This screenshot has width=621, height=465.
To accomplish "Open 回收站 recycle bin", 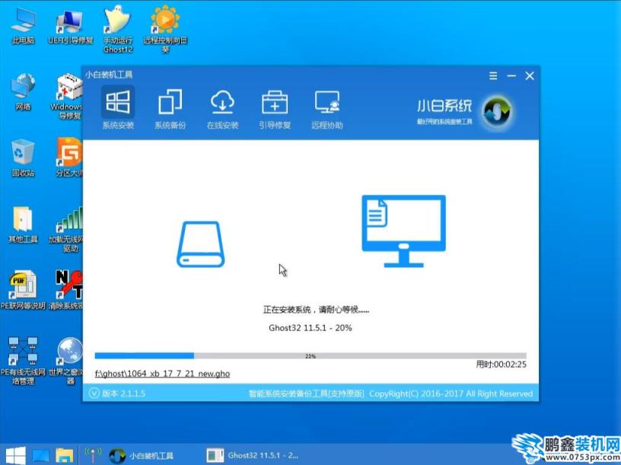I will pyautogui.click(x=23, y=158).
